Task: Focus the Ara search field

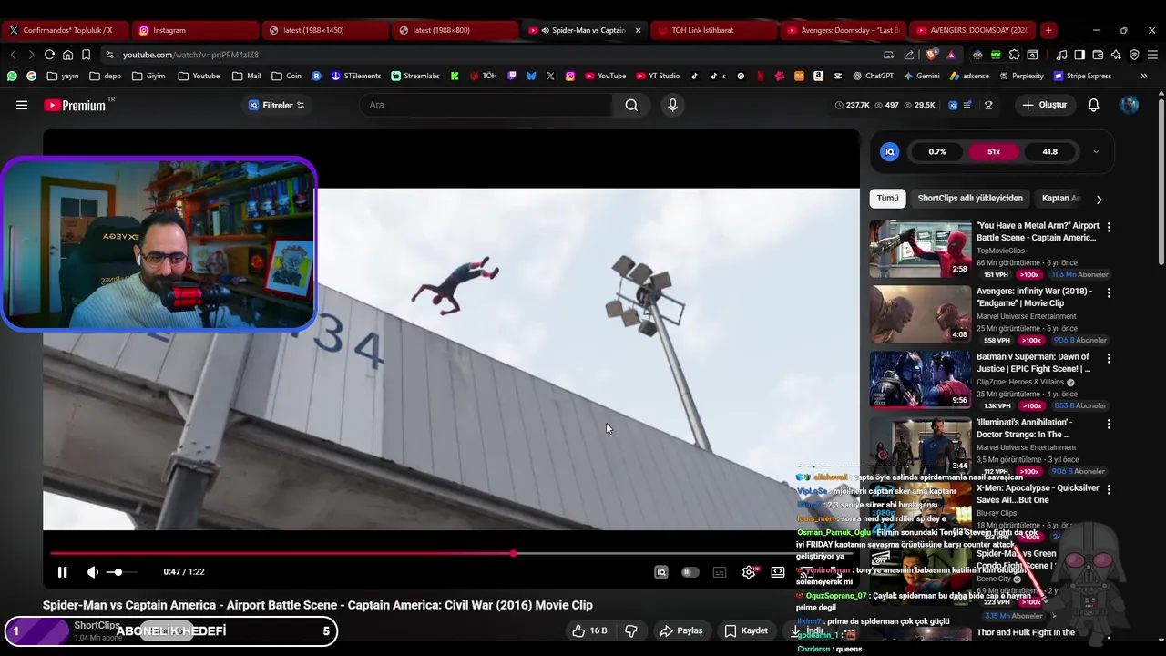Action: click(x=487, y=105)
